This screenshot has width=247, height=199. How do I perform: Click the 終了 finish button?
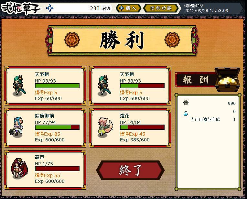(x=130, y=170)
